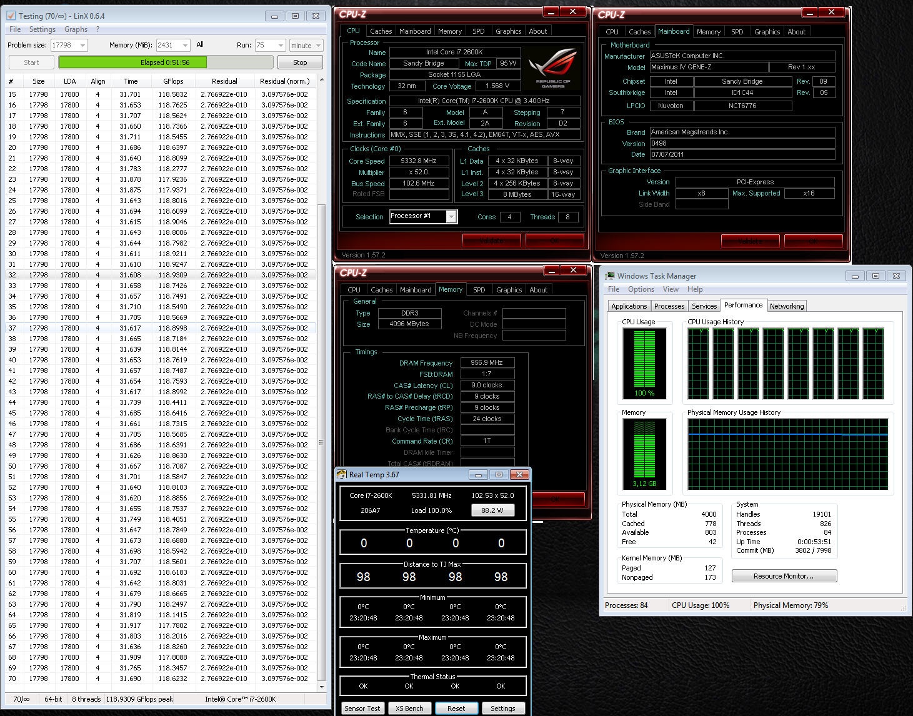Open the Processes tab in Task Manager
The height and width of the screenshot is (716, 913).
click(669, 306)
